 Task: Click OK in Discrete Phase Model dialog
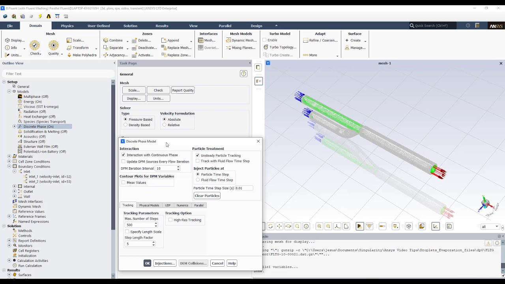tap(147, 263)
